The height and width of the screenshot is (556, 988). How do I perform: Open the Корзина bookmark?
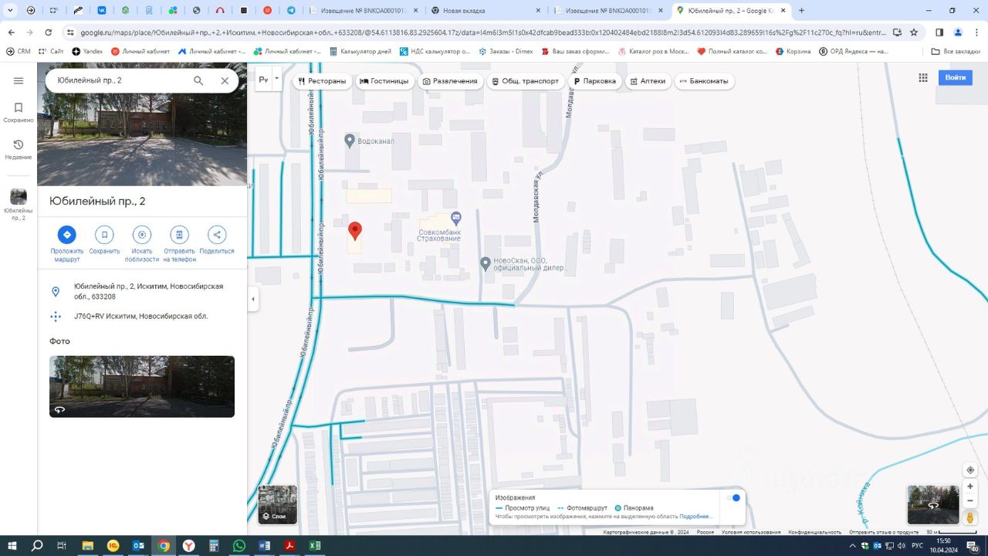click(x=793, y=51)
